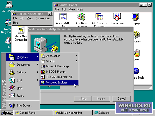Click the Control Panel title bar icon

tap(56, 5)
